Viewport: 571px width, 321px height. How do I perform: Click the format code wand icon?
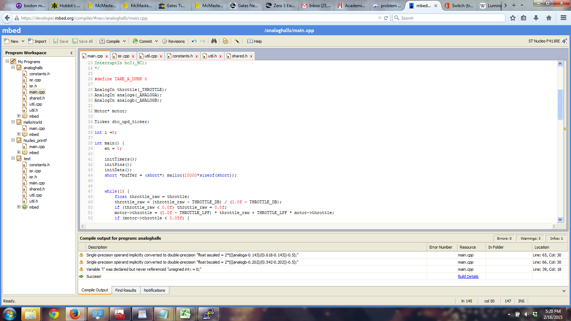(x=237, y=41)
